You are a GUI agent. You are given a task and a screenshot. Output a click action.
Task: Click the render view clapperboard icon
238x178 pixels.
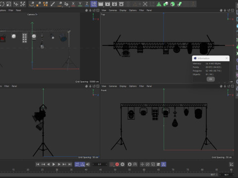click(x=101, y=4)
